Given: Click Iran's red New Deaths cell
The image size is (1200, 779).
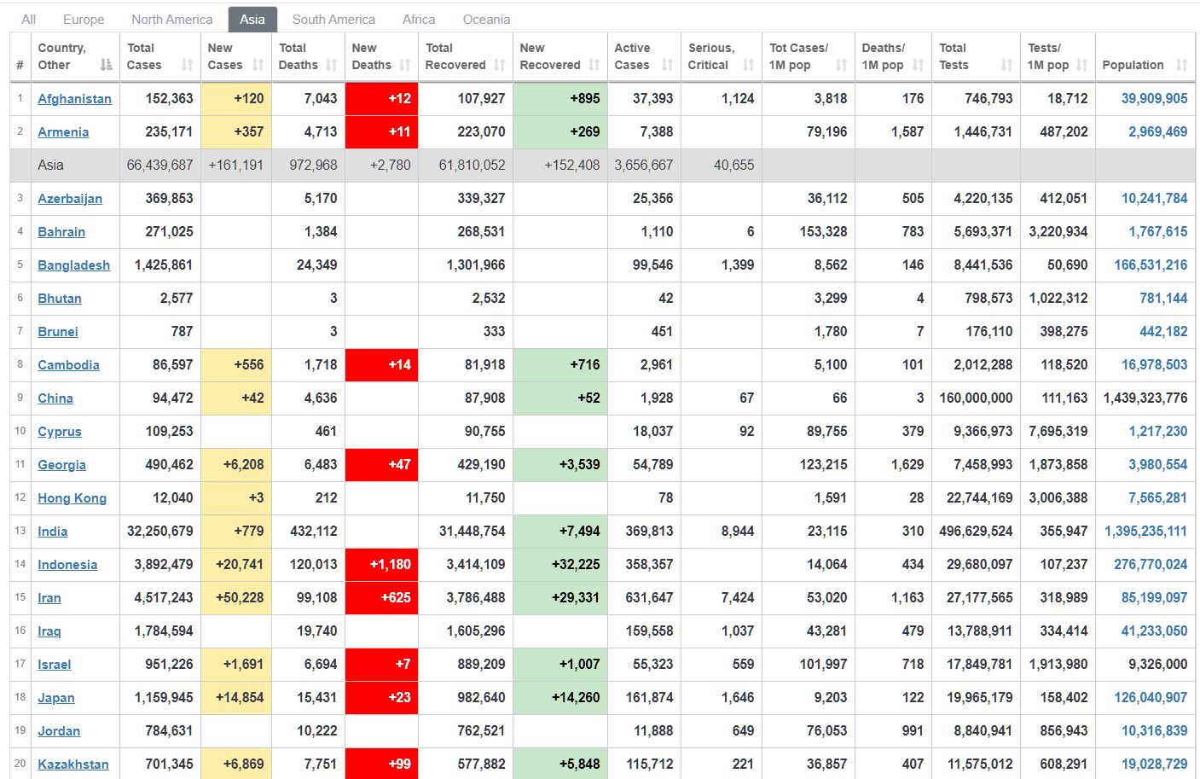Looking at the screenshot, I should [x=381, y=598].
